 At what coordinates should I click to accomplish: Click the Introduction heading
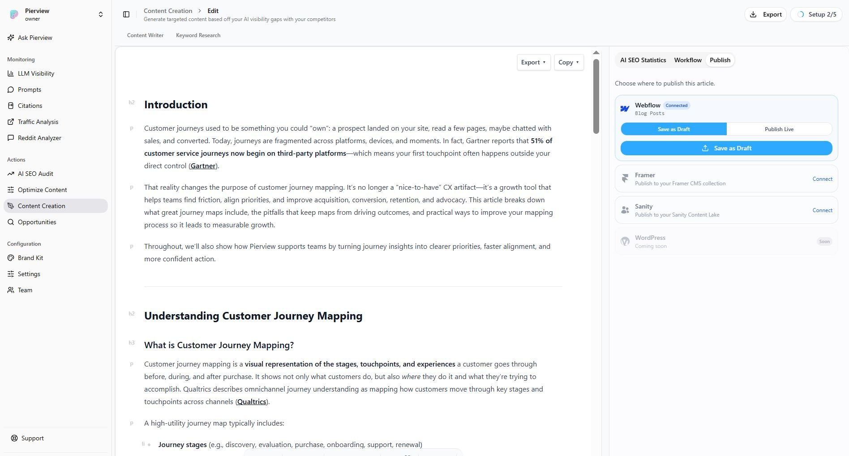(176, 105)
